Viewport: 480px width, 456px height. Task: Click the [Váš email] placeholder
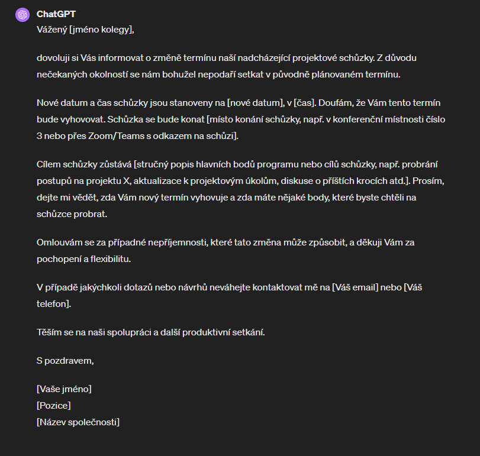[x=355, y=287]
